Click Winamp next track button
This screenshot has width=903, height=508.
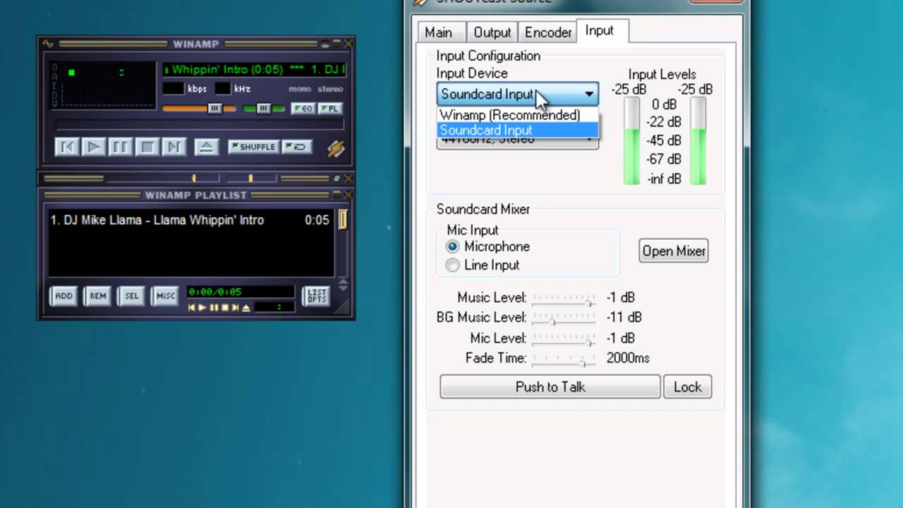[174, 147]
